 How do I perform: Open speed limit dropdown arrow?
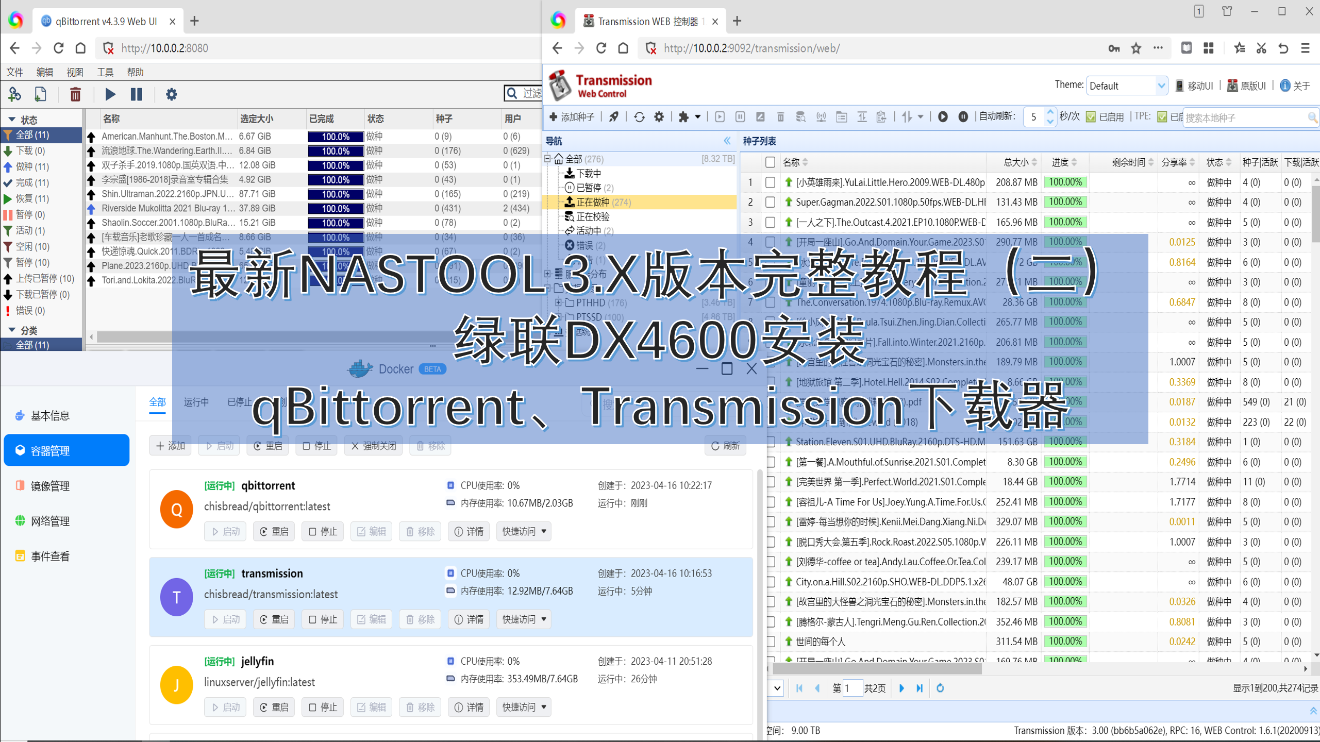pos(920,117)
